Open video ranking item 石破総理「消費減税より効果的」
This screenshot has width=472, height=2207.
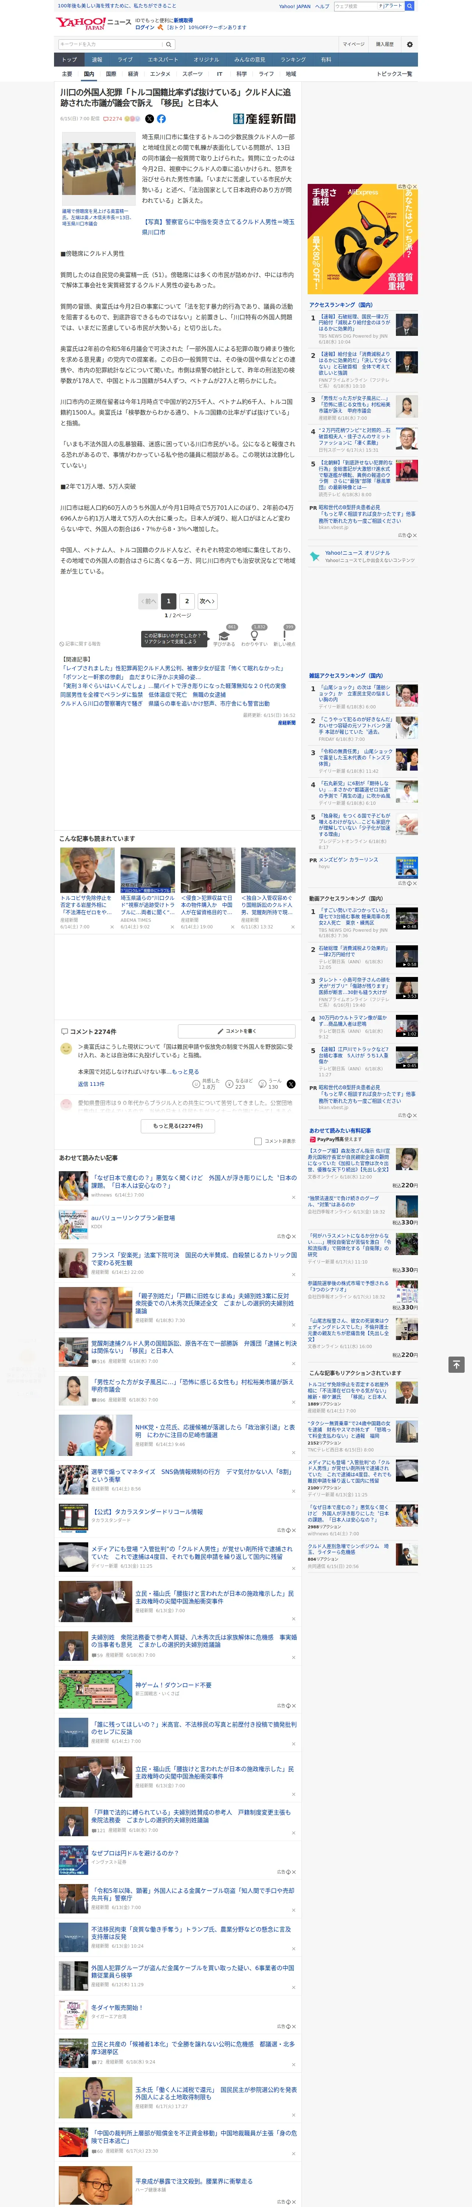pos(353,951)
